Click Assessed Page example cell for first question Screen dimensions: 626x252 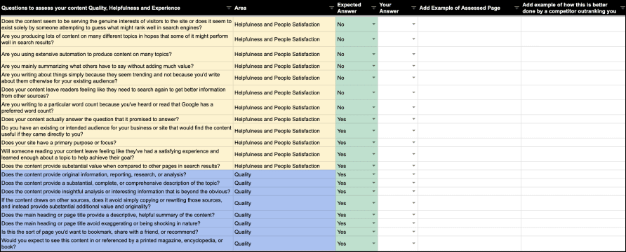coord(469,24)
